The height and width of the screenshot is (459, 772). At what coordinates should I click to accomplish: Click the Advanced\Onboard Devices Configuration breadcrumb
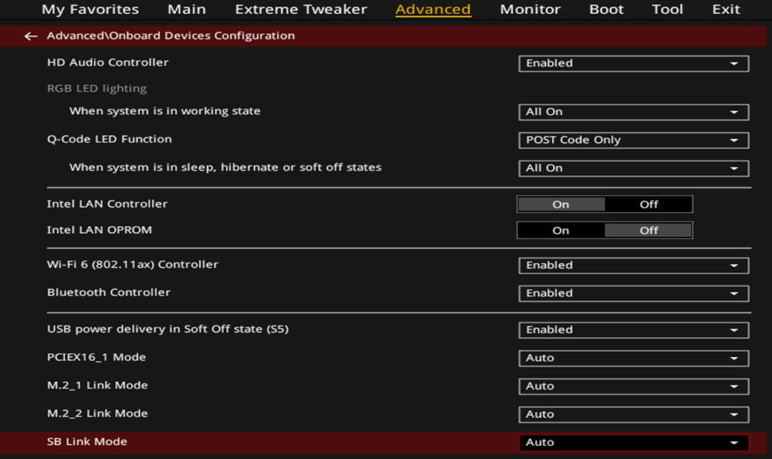click(171, 36)
